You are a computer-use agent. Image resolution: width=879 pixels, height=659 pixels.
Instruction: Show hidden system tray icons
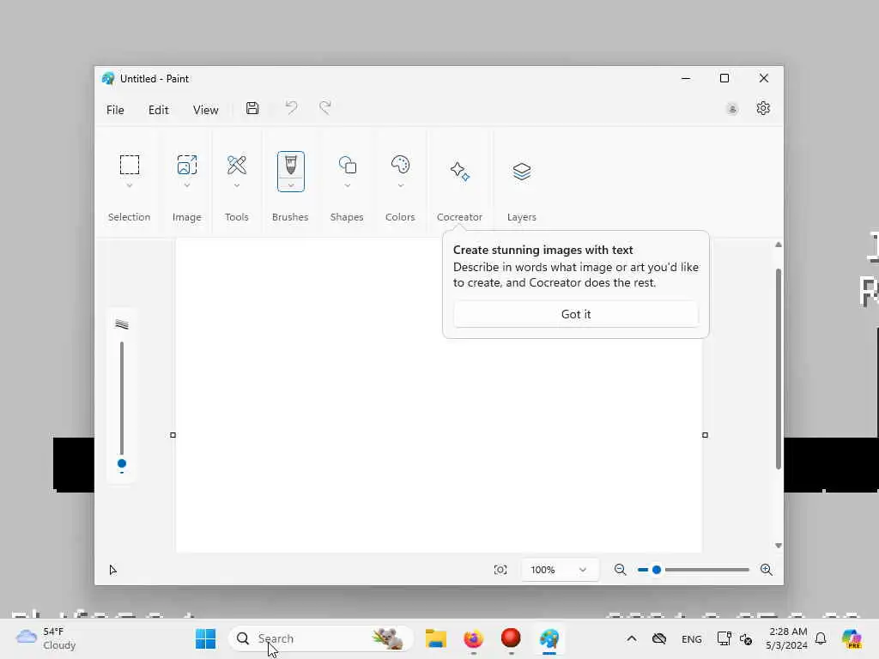(x=631, y=638)
